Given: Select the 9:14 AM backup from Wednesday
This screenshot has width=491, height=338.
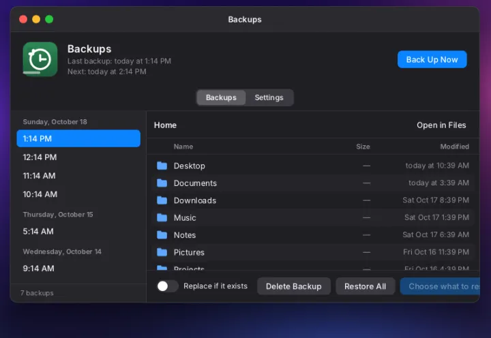Looking at the screenshot, I should click(x=78, y=268).
